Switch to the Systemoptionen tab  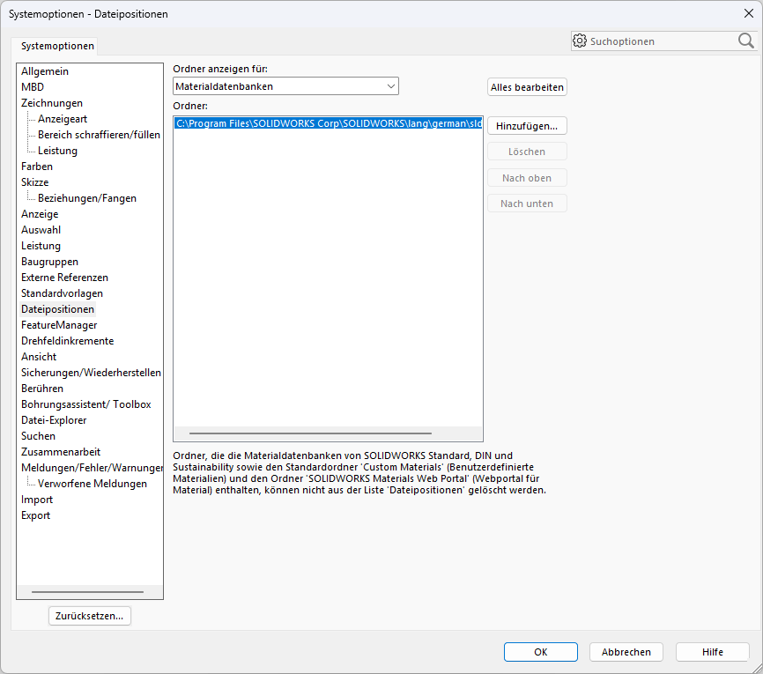[56, 45]
